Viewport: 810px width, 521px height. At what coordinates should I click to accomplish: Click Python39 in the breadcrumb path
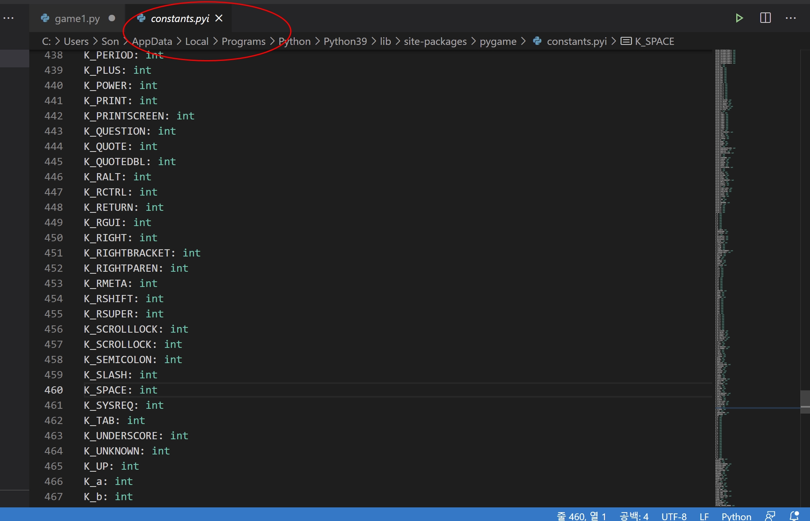(345, 41)
